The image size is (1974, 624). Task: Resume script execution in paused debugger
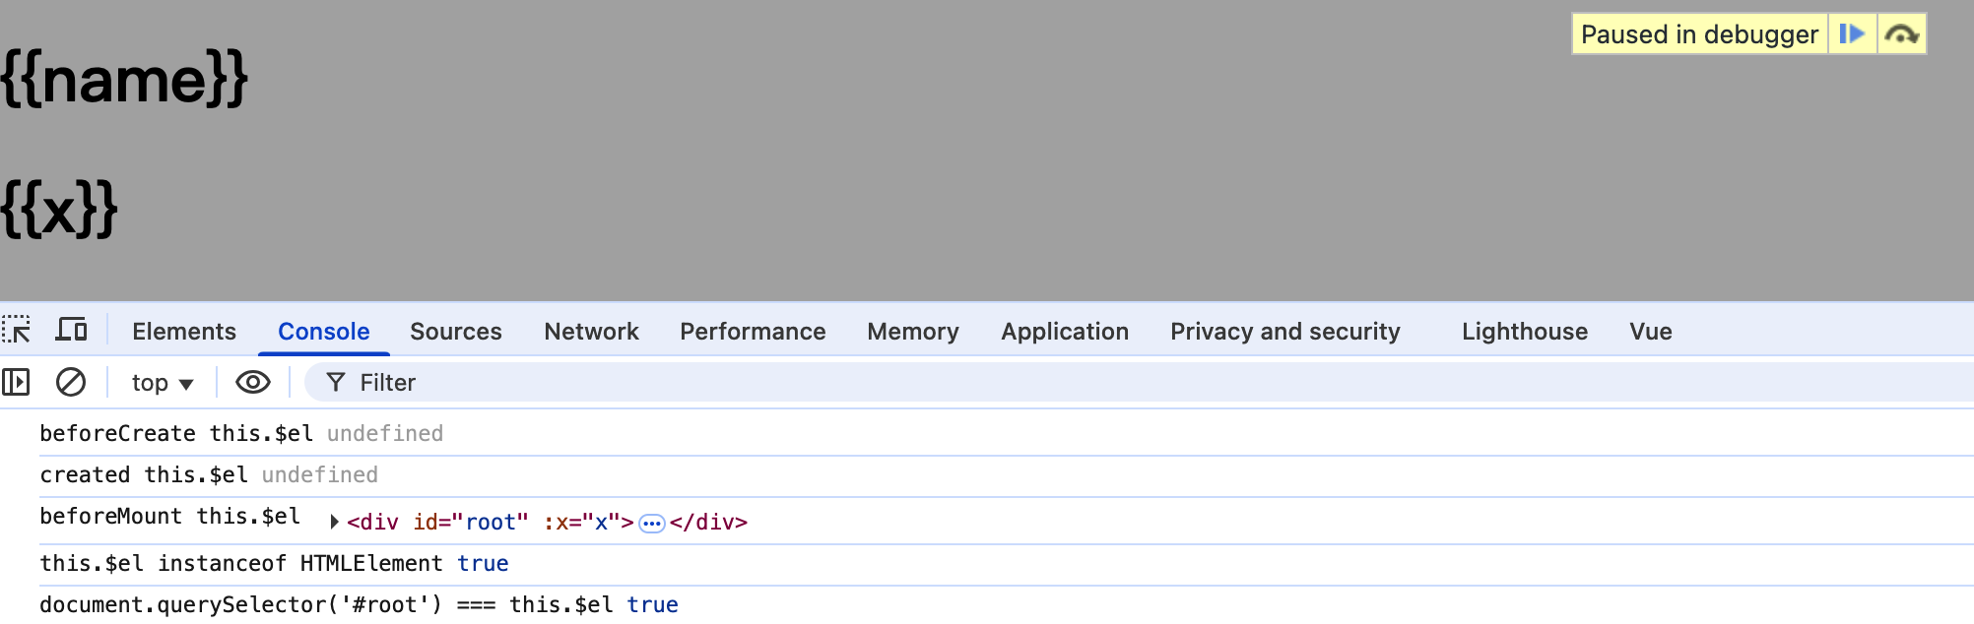[1852, 34]
